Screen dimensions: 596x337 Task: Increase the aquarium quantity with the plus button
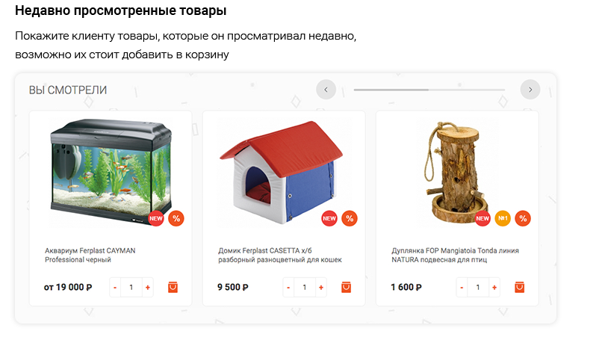pyautogui.click(x=147, y=288)
